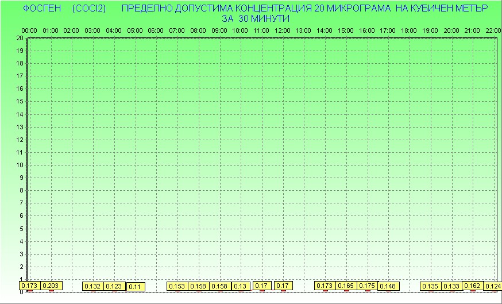Image resolution: width=502 pixels, height=304 pixels.
Task: Select the 0.162 value label
Action: click(x=473, y=286)
